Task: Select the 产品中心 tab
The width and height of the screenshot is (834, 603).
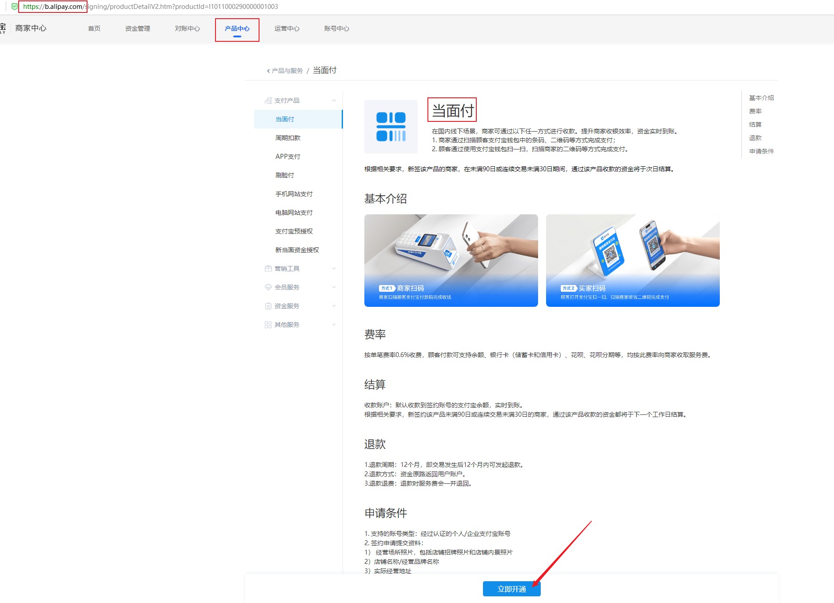Action: [237, 28]
